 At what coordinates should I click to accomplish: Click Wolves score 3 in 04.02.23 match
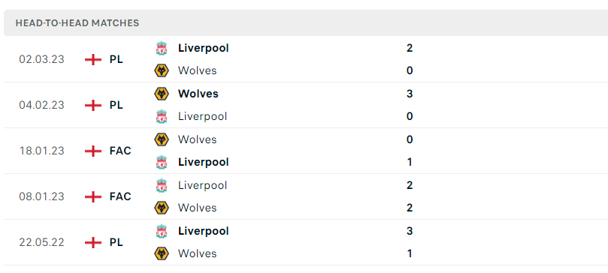click(x=410, y=94)
